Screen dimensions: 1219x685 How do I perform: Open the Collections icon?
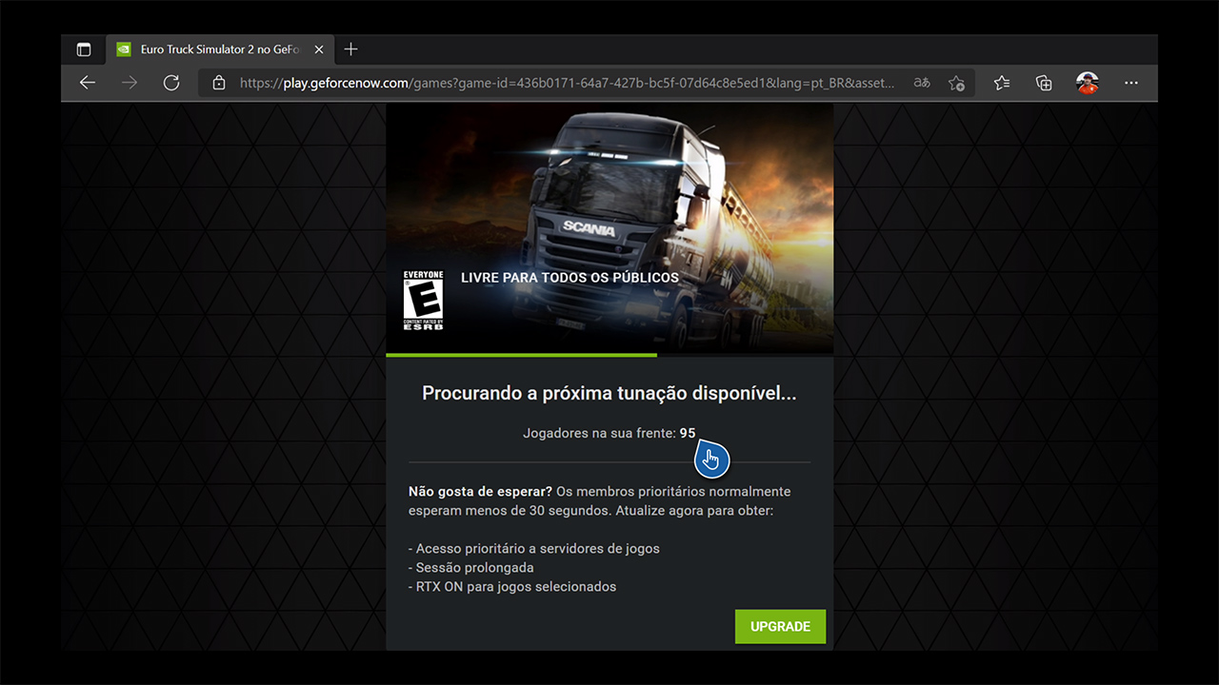tap(1044, 83)
